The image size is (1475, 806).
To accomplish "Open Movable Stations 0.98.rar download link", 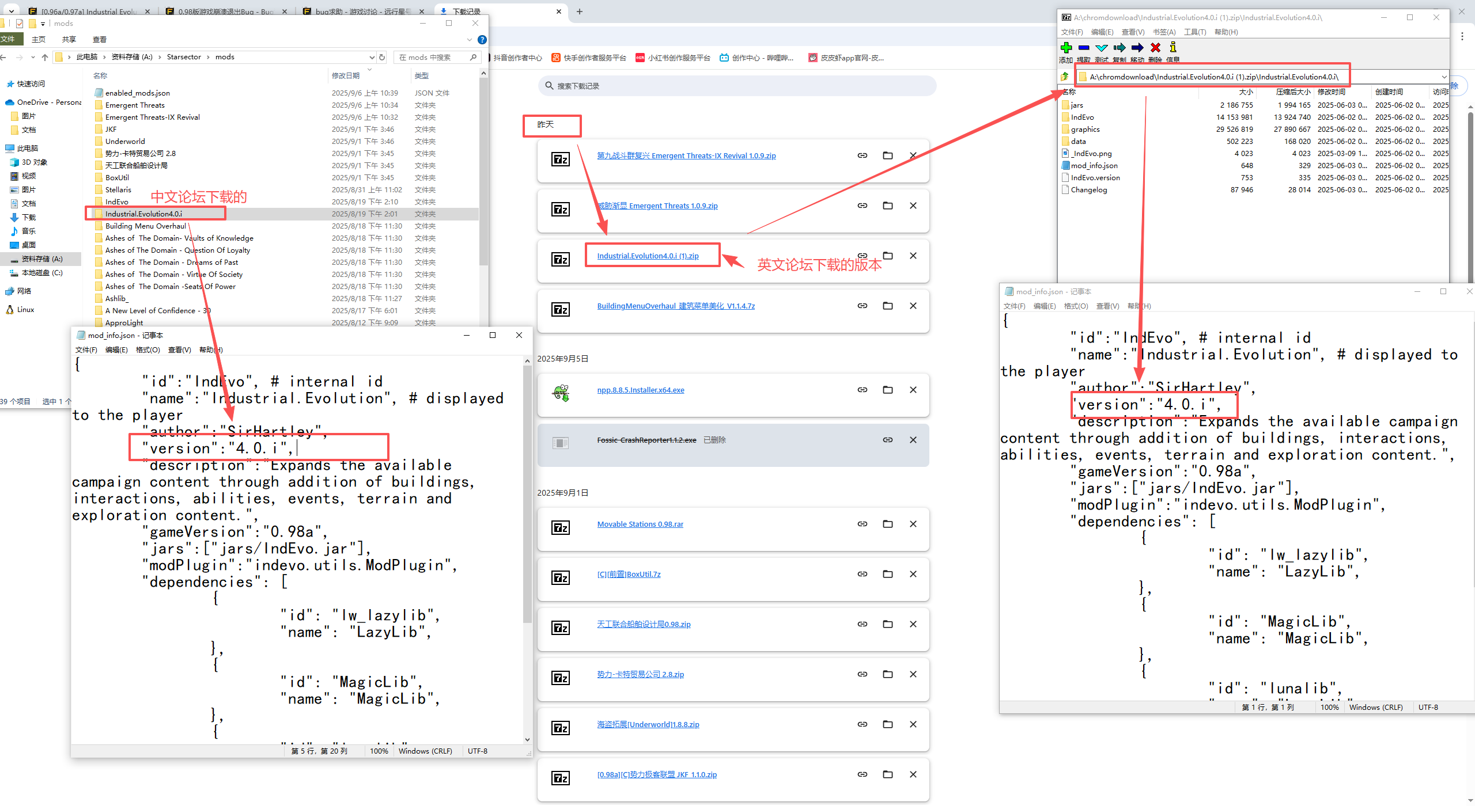I will (640, 524).
